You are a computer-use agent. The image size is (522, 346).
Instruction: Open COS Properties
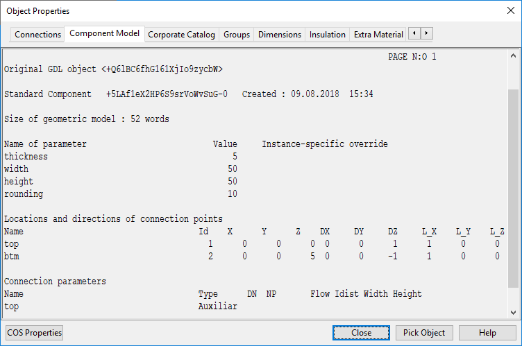pos(34,333)
